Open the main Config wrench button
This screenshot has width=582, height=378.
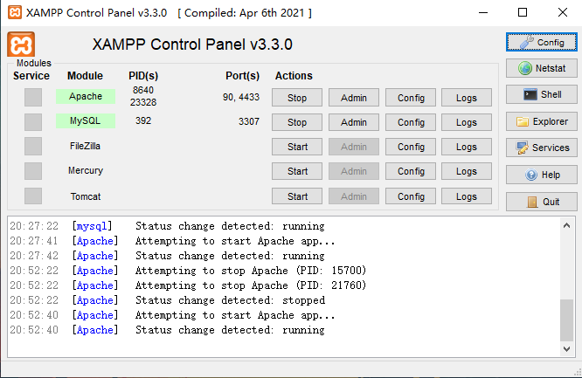(542, 42)
